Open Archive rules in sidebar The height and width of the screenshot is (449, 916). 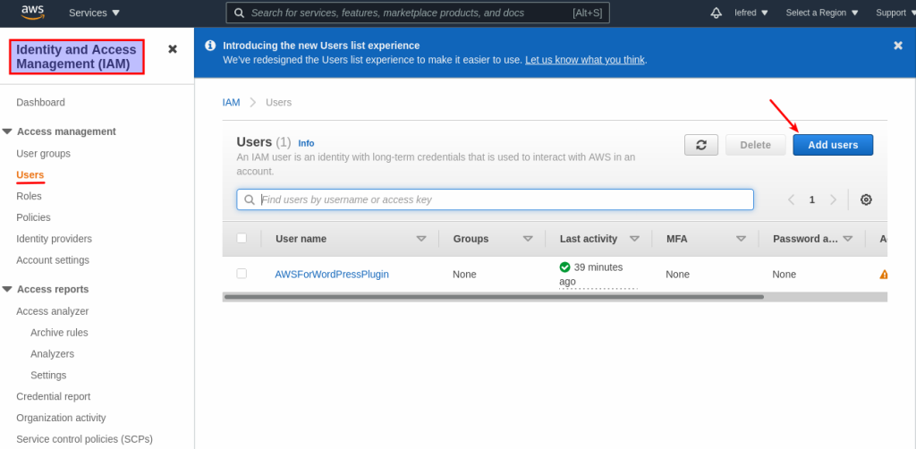point(59,332)
